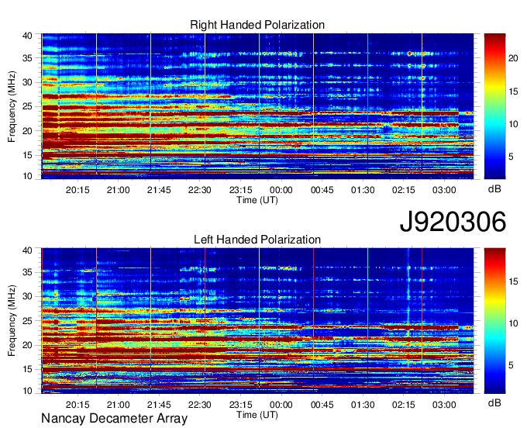Click the "00:45" time tick on the Left Handed plot
Screen dimensions: 527x428
[x=322, y=405]
